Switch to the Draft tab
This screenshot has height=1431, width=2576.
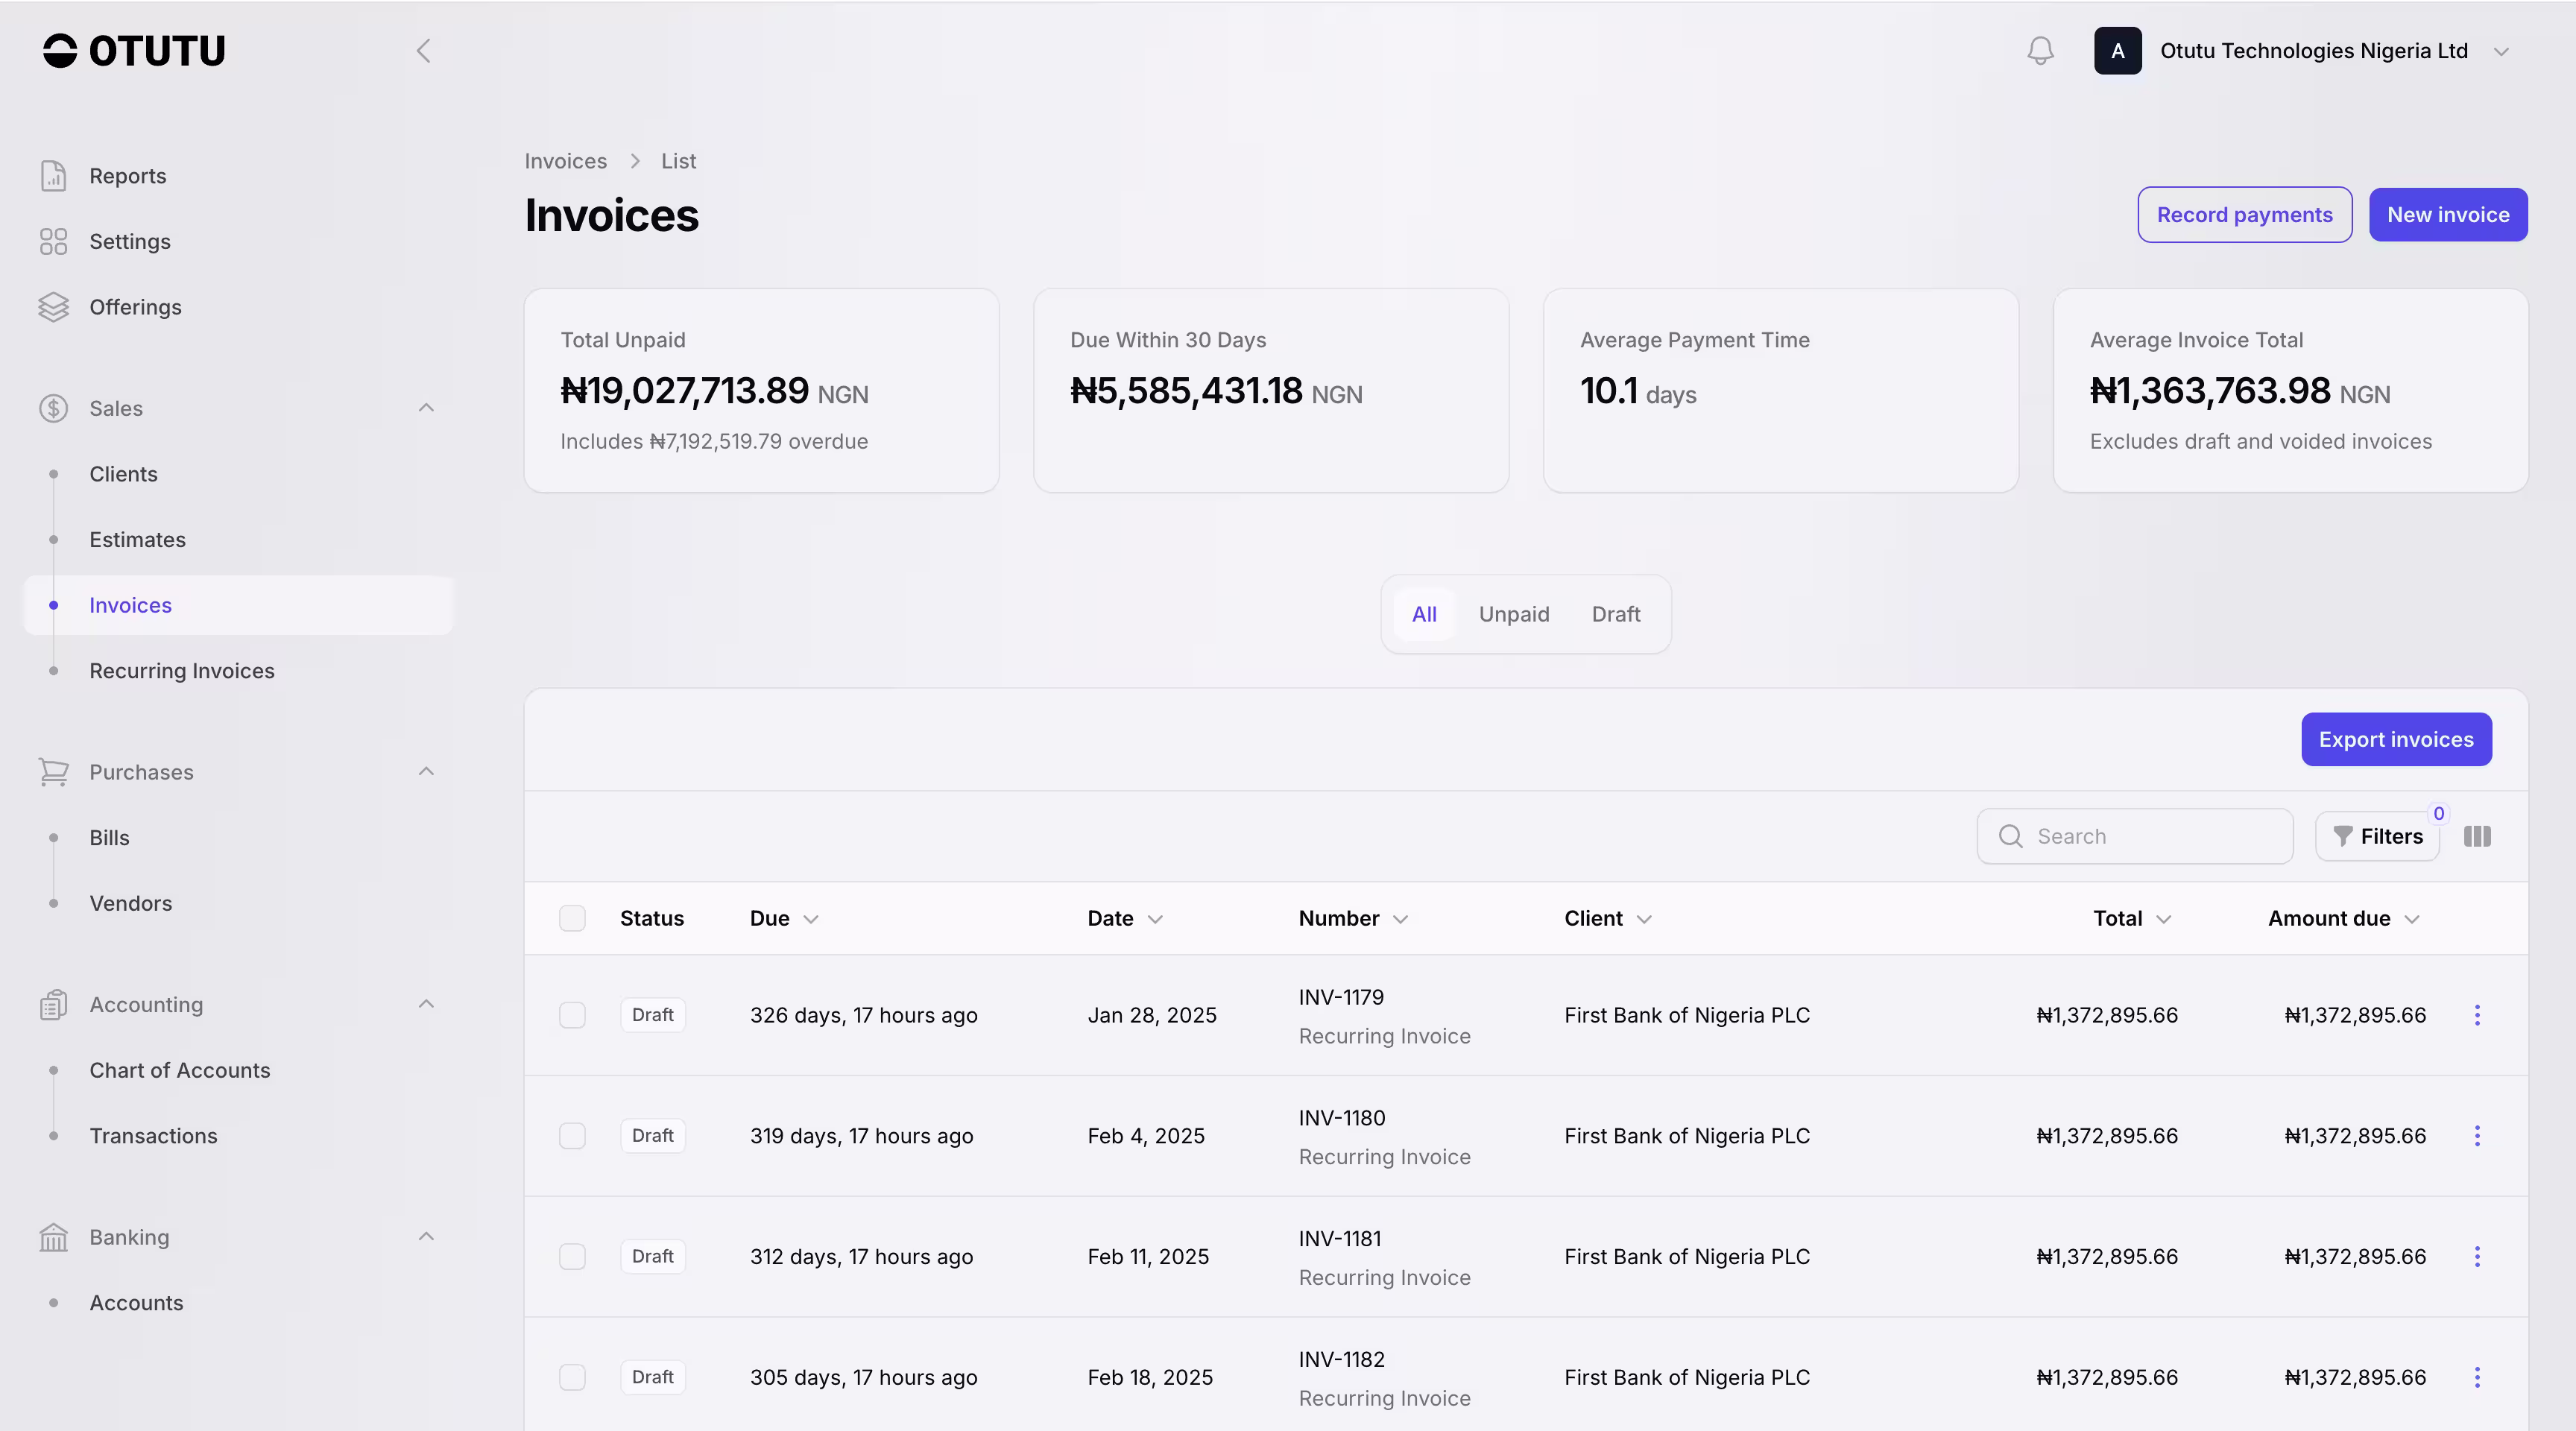(1615, 614)
